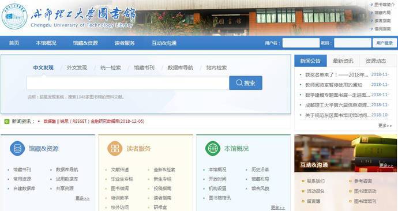
Task: Click 更多>> in 本馆概况 panel
Action: coord(278,208)
